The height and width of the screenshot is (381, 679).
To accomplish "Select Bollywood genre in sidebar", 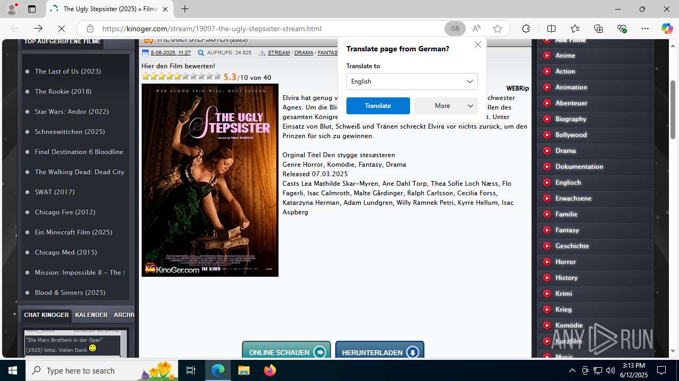I will point(571,134).
